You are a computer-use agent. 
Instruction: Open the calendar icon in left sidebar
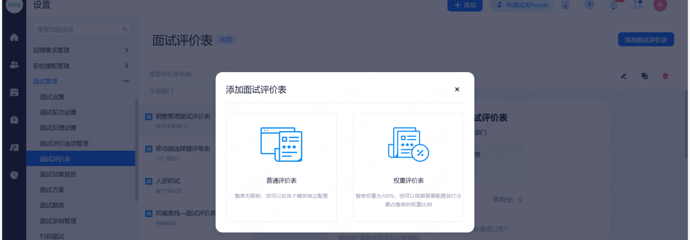pos(14,92)
